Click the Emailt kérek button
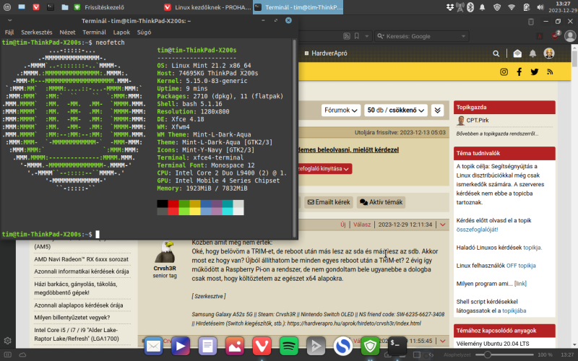The image size is (578, 361). [x=329, y=202]
